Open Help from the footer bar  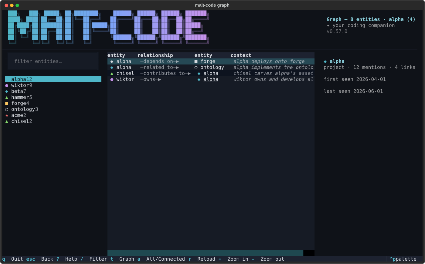71,259
